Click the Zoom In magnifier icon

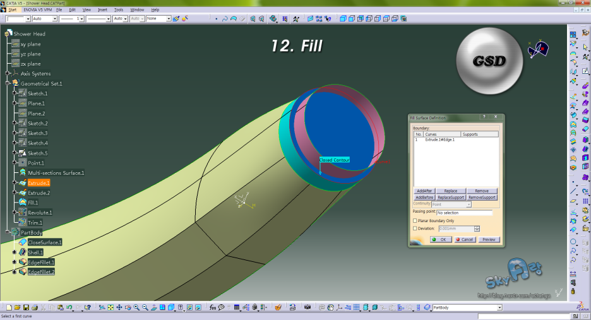[136, 307]
